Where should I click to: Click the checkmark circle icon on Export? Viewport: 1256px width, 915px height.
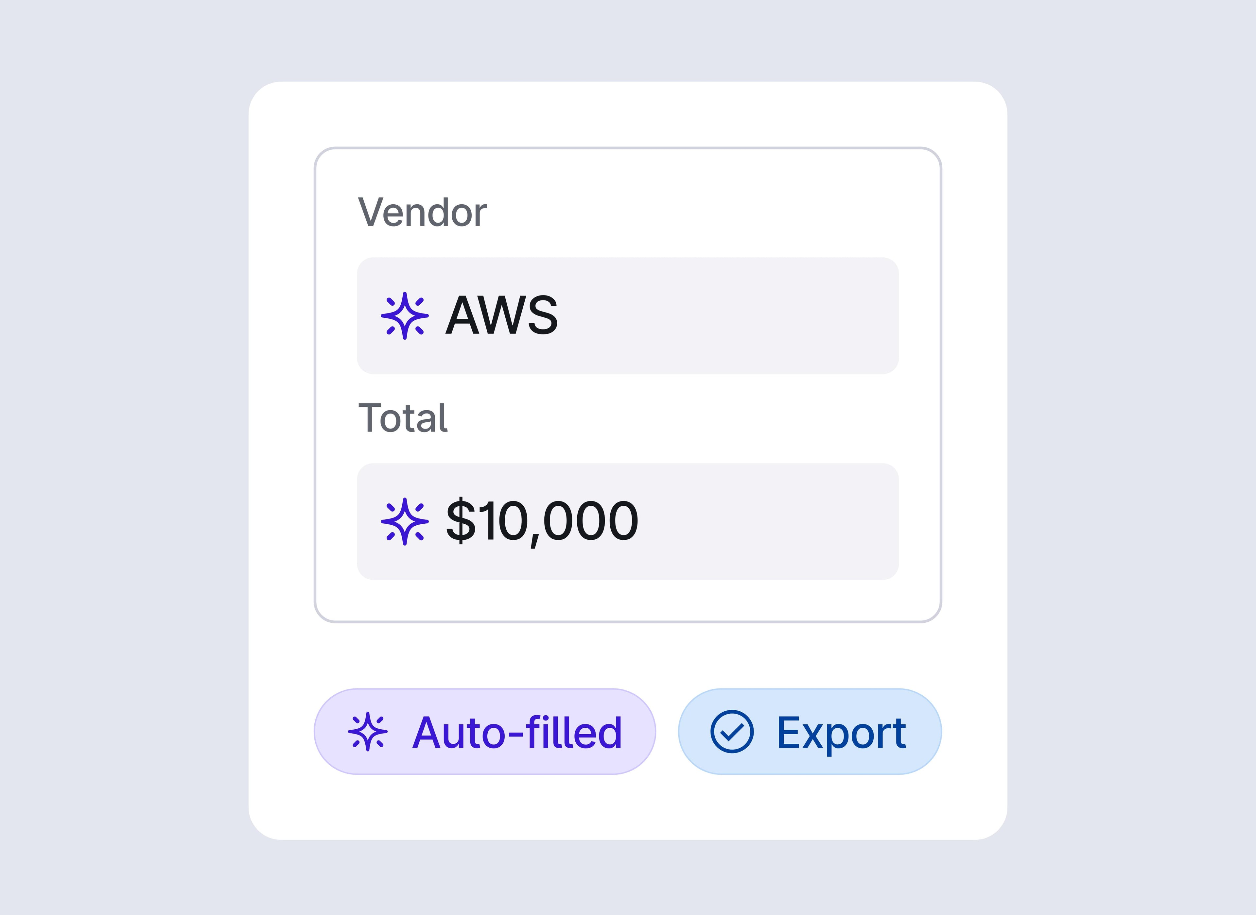[731, 732]
